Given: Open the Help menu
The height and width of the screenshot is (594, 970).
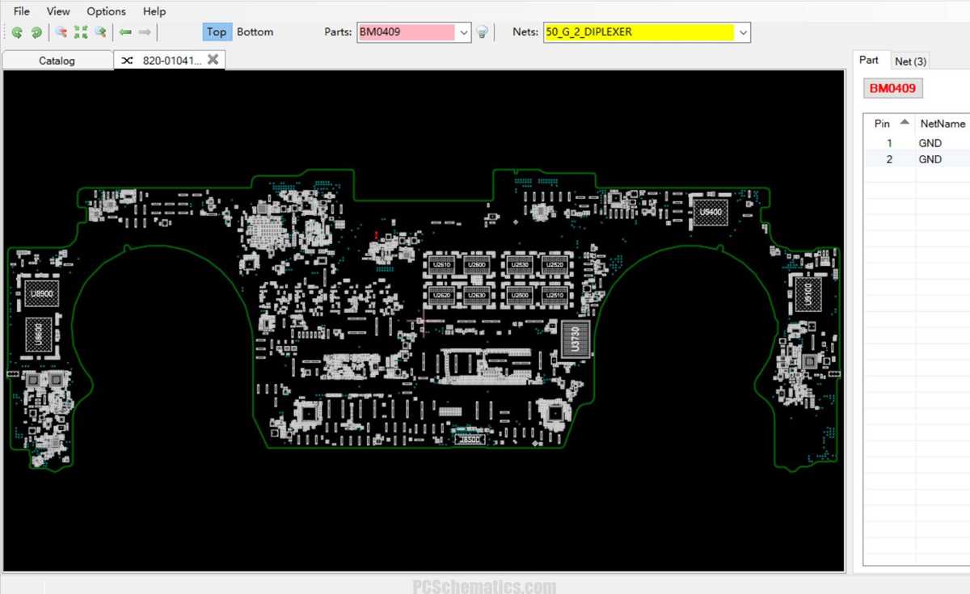Looking at the screenshot, I should click(x=154, y=11).
